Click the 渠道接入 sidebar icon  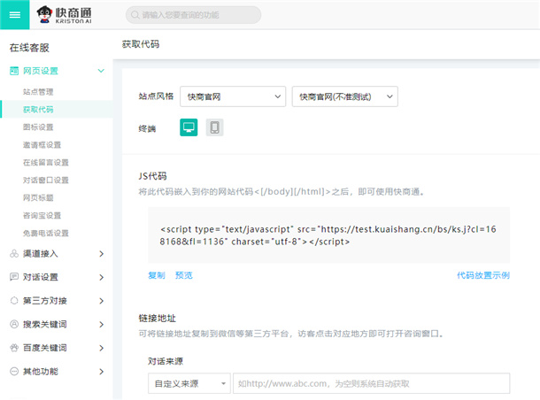(x=14, y=253)
